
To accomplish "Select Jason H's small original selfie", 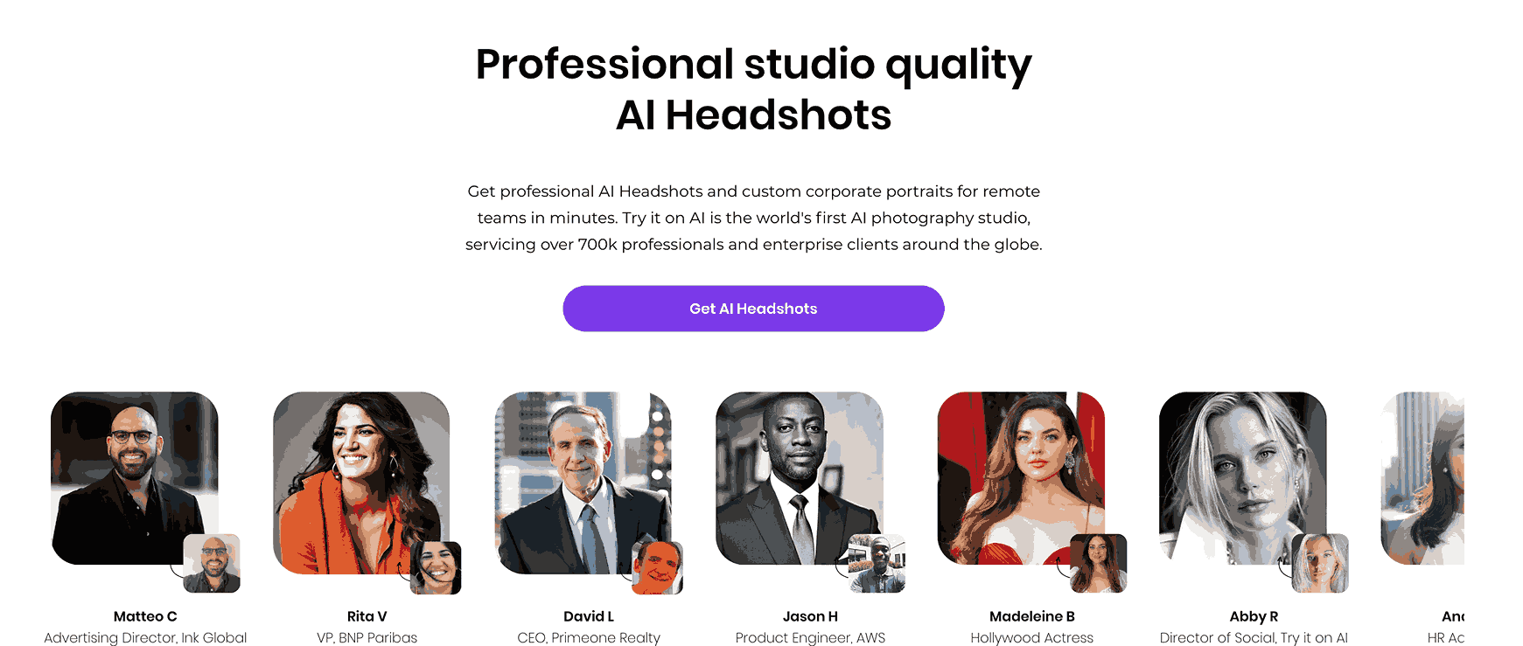I will click(877, 563).
